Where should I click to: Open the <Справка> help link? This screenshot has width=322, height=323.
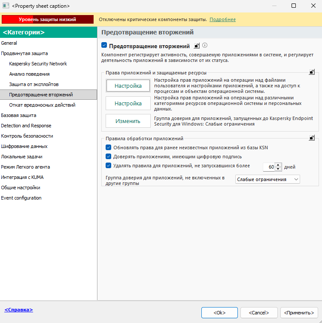(x=19, y=310)
